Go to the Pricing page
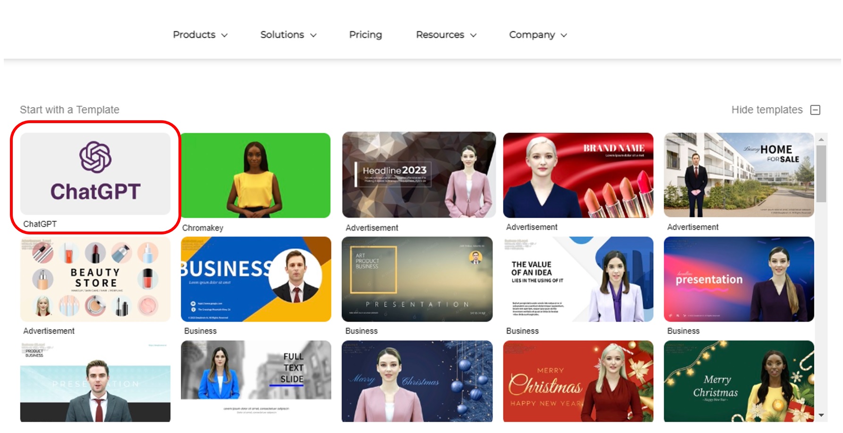The image size is (843, 433). pyautogui.click(x=366, y=35)
